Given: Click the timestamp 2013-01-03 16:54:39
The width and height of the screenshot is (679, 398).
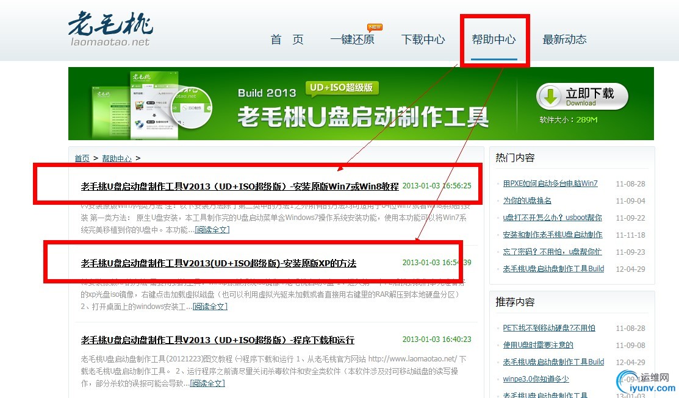Looking at the screenshot, I should pos(437,263).
